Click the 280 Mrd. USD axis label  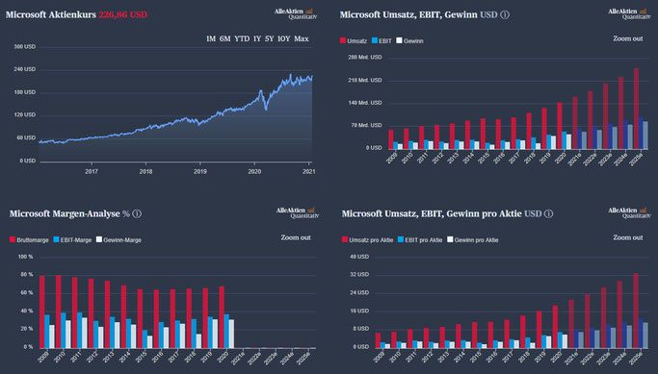[x=365, y=58]
